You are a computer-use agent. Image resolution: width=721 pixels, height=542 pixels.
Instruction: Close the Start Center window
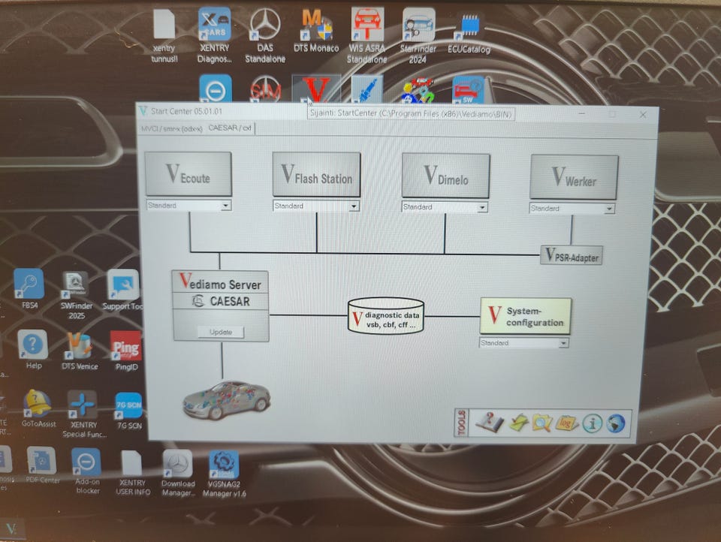[643, 115]
